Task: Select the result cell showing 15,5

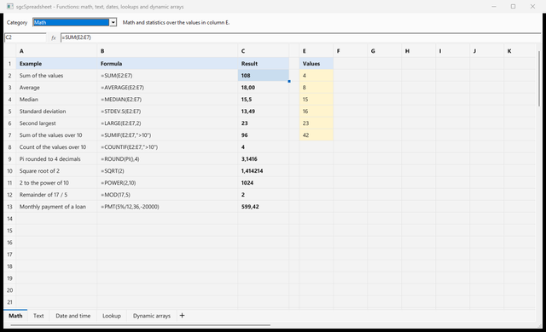Action: pos(264,100)
